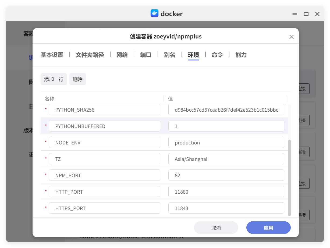Click the TZ value field showing Asia/Shanghai
This screenshot has width=330, height=248.
pyautogui.click(x=226, y=159)
